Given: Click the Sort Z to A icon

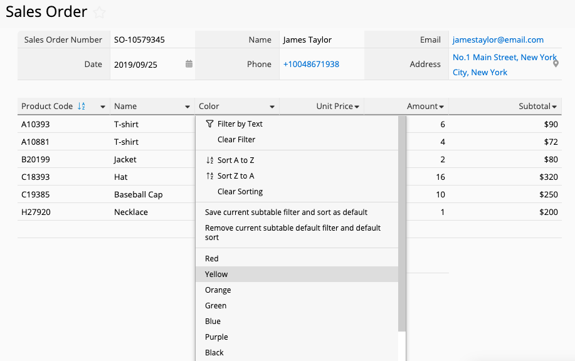Looking at the screenshot, I should click(x=210, y=176).
